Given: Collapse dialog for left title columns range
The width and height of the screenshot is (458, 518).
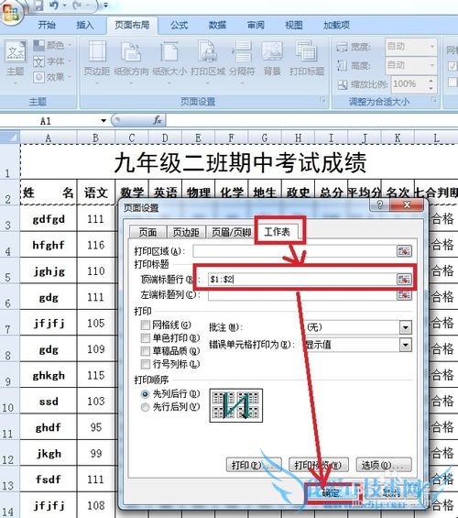Looking at the screenshot, I should [404, 294].
